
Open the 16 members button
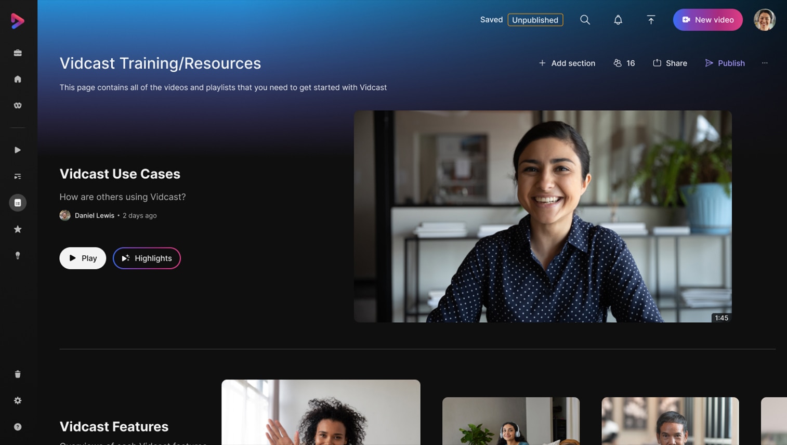coord(624,63)
